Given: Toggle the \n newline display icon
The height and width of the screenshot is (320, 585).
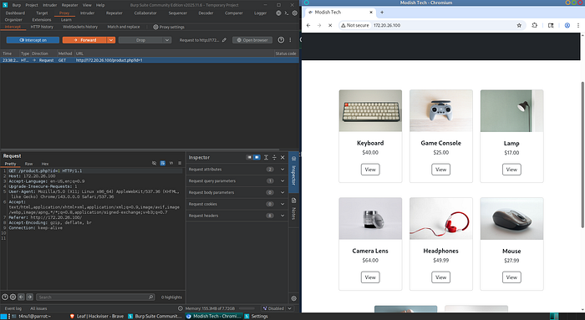Looking at the screenshot, I should pos(171,164).
